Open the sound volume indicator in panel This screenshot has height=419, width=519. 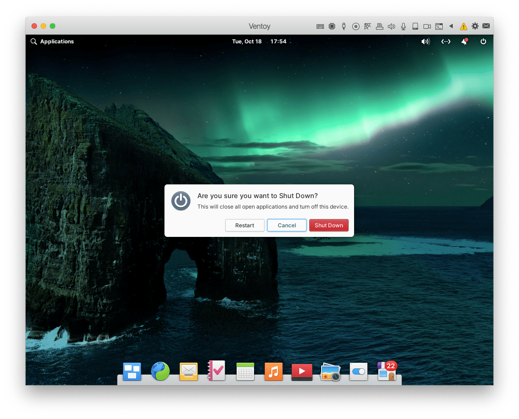coord(425,42)
